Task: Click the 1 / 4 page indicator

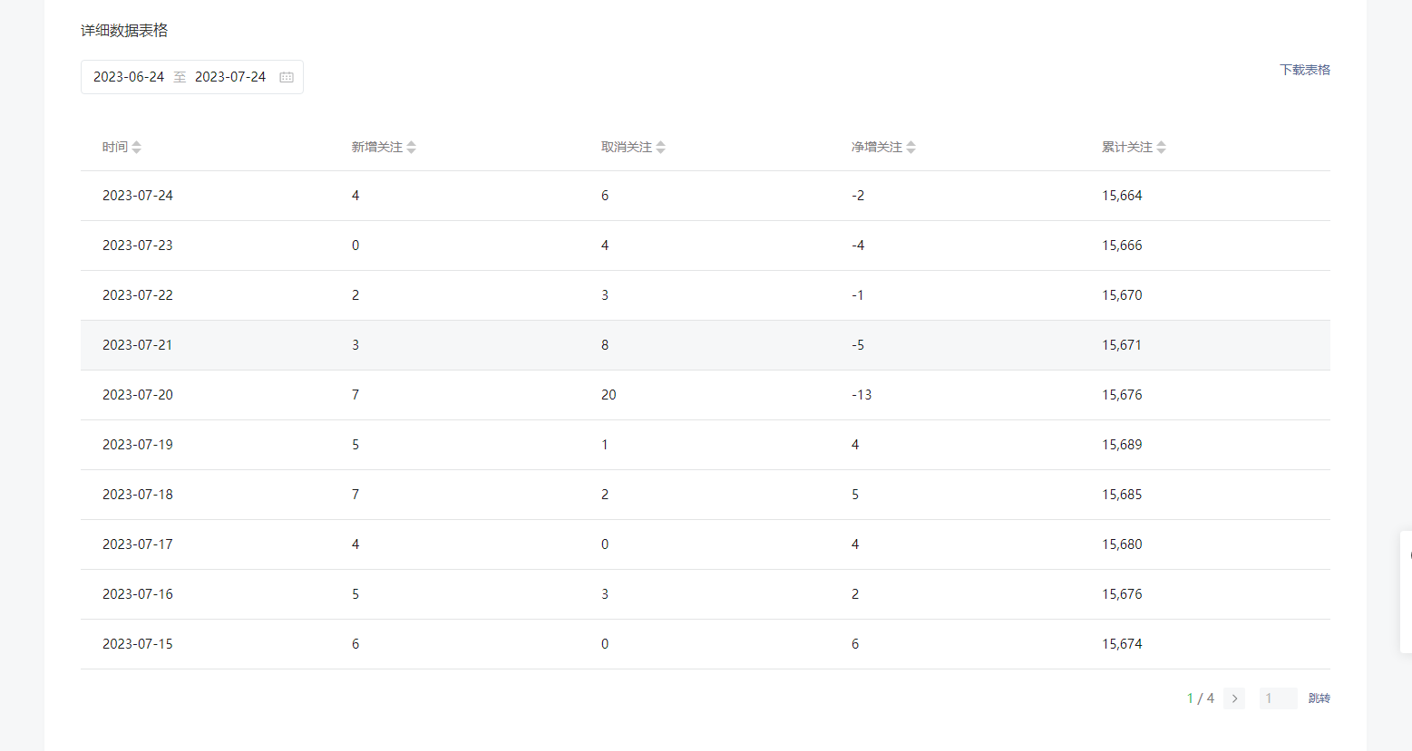Action: 1200,698
